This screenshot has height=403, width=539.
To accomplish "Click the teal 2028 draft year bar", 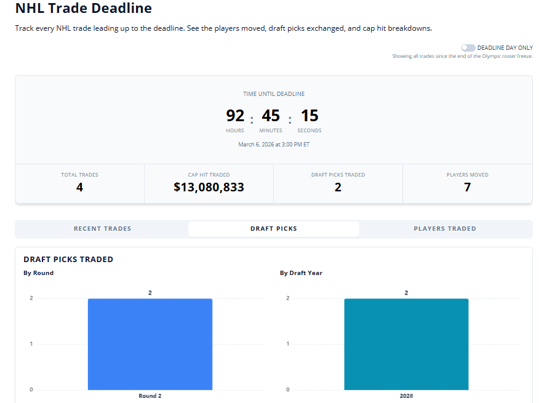I will pos(406,344).
